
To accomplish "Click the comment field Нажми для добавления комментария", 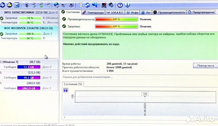I will [x=140, y=77].
